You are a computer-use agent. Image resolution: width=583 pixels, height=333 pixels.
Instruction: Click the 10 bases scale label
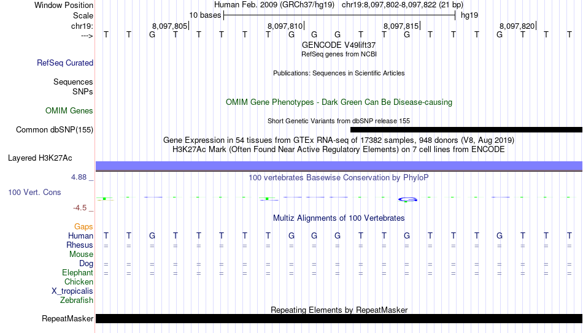pos(205,15)
